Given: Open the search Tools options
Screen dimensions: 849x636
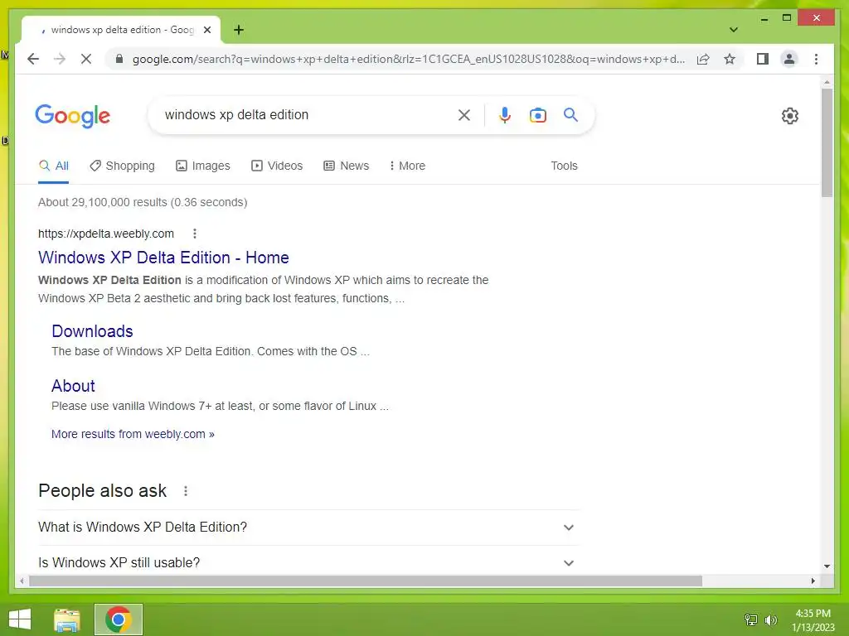Looking at the screenshot, I should [x=564, y=166].
